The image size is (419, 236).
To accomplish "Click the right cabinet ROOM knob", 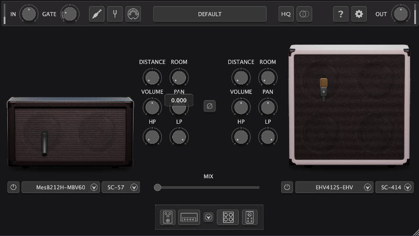I will [x=268, y=78].
